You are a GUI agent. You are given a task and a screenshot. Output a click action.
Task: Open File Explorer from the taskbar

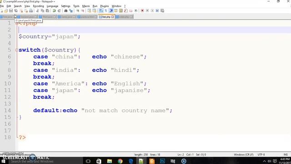click(x=110, y=161)
